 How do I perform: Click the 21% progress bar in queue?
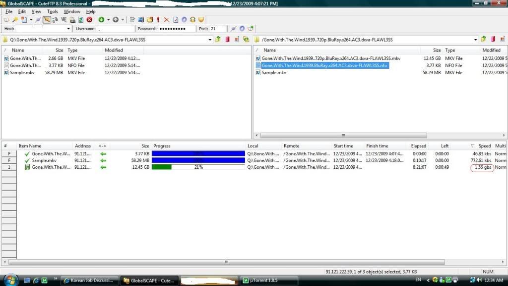click(198, 167)
